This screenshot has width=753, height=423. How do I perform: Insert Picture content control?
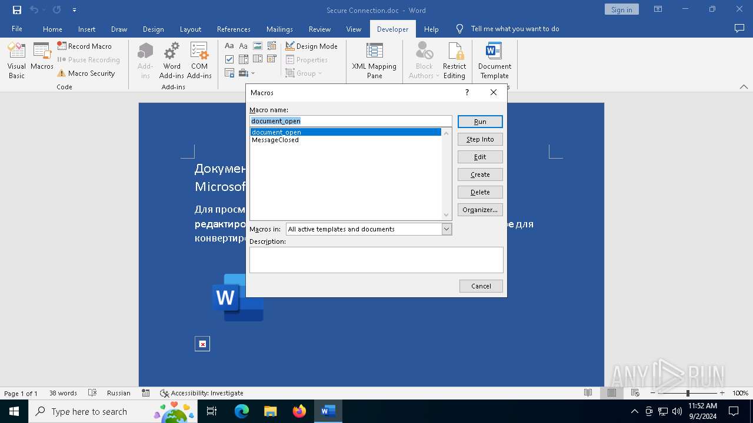point(258,46)
